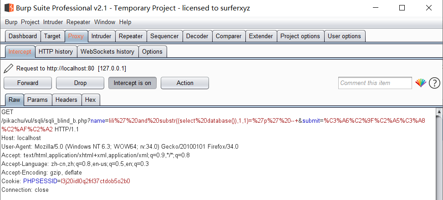Switch to HTTP history sub-tab
Viewport: 443px width, 200px height.
pos(56,52)
